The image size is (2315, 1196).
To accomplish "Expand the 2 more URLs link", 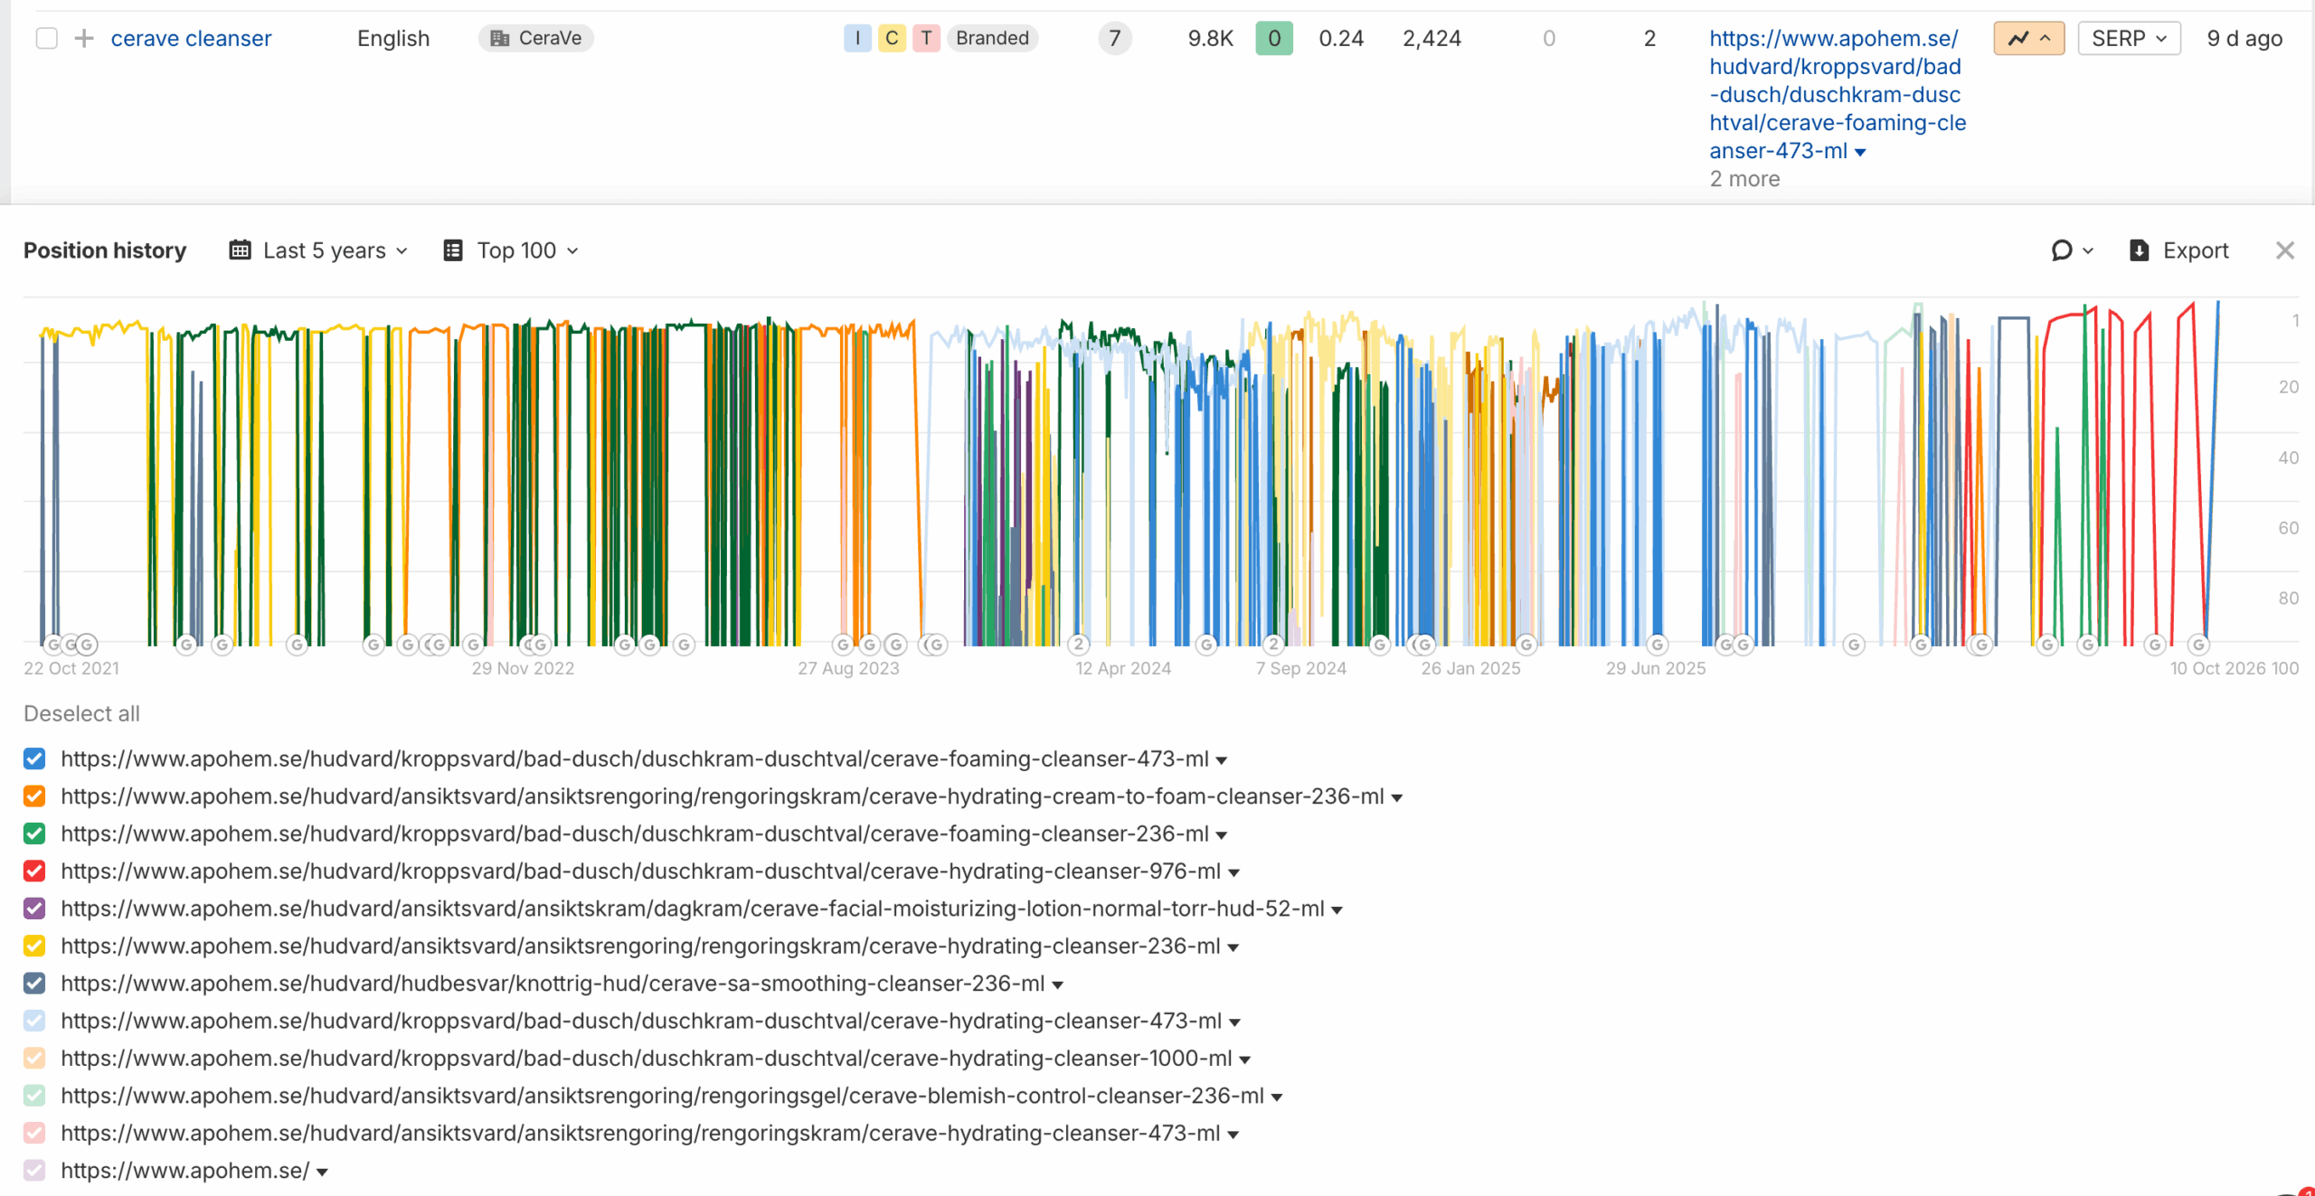I will [x=1744, y=179].
